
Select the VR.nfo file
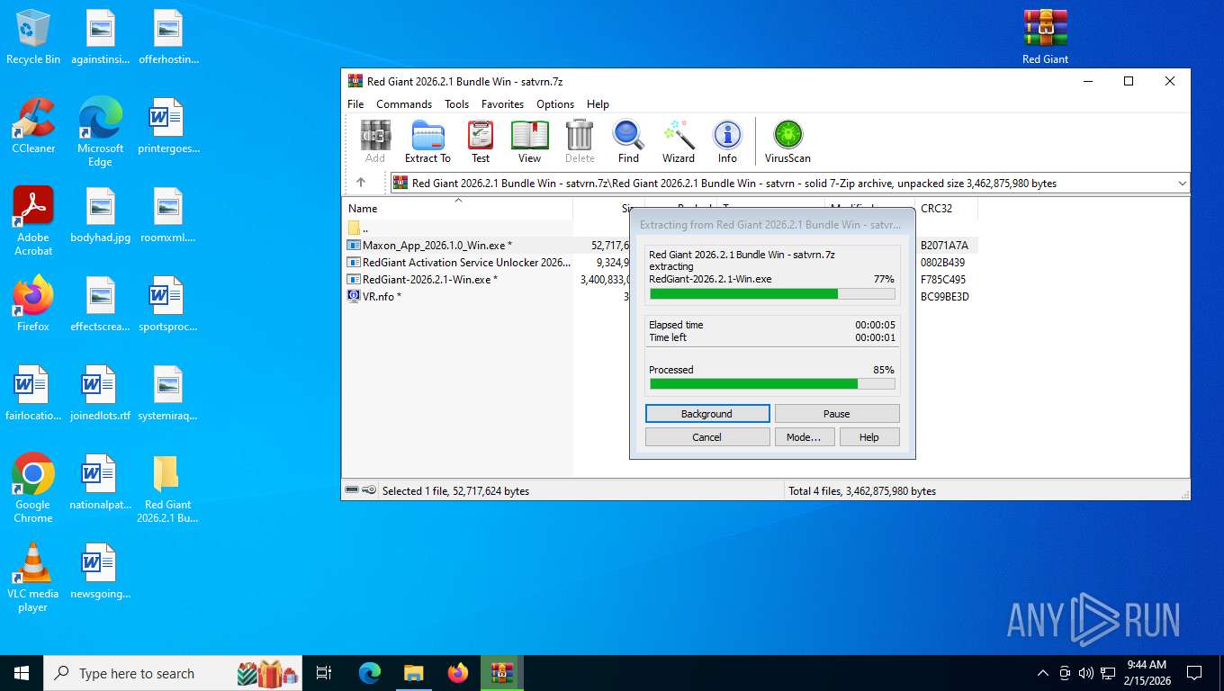coord(459,296)
